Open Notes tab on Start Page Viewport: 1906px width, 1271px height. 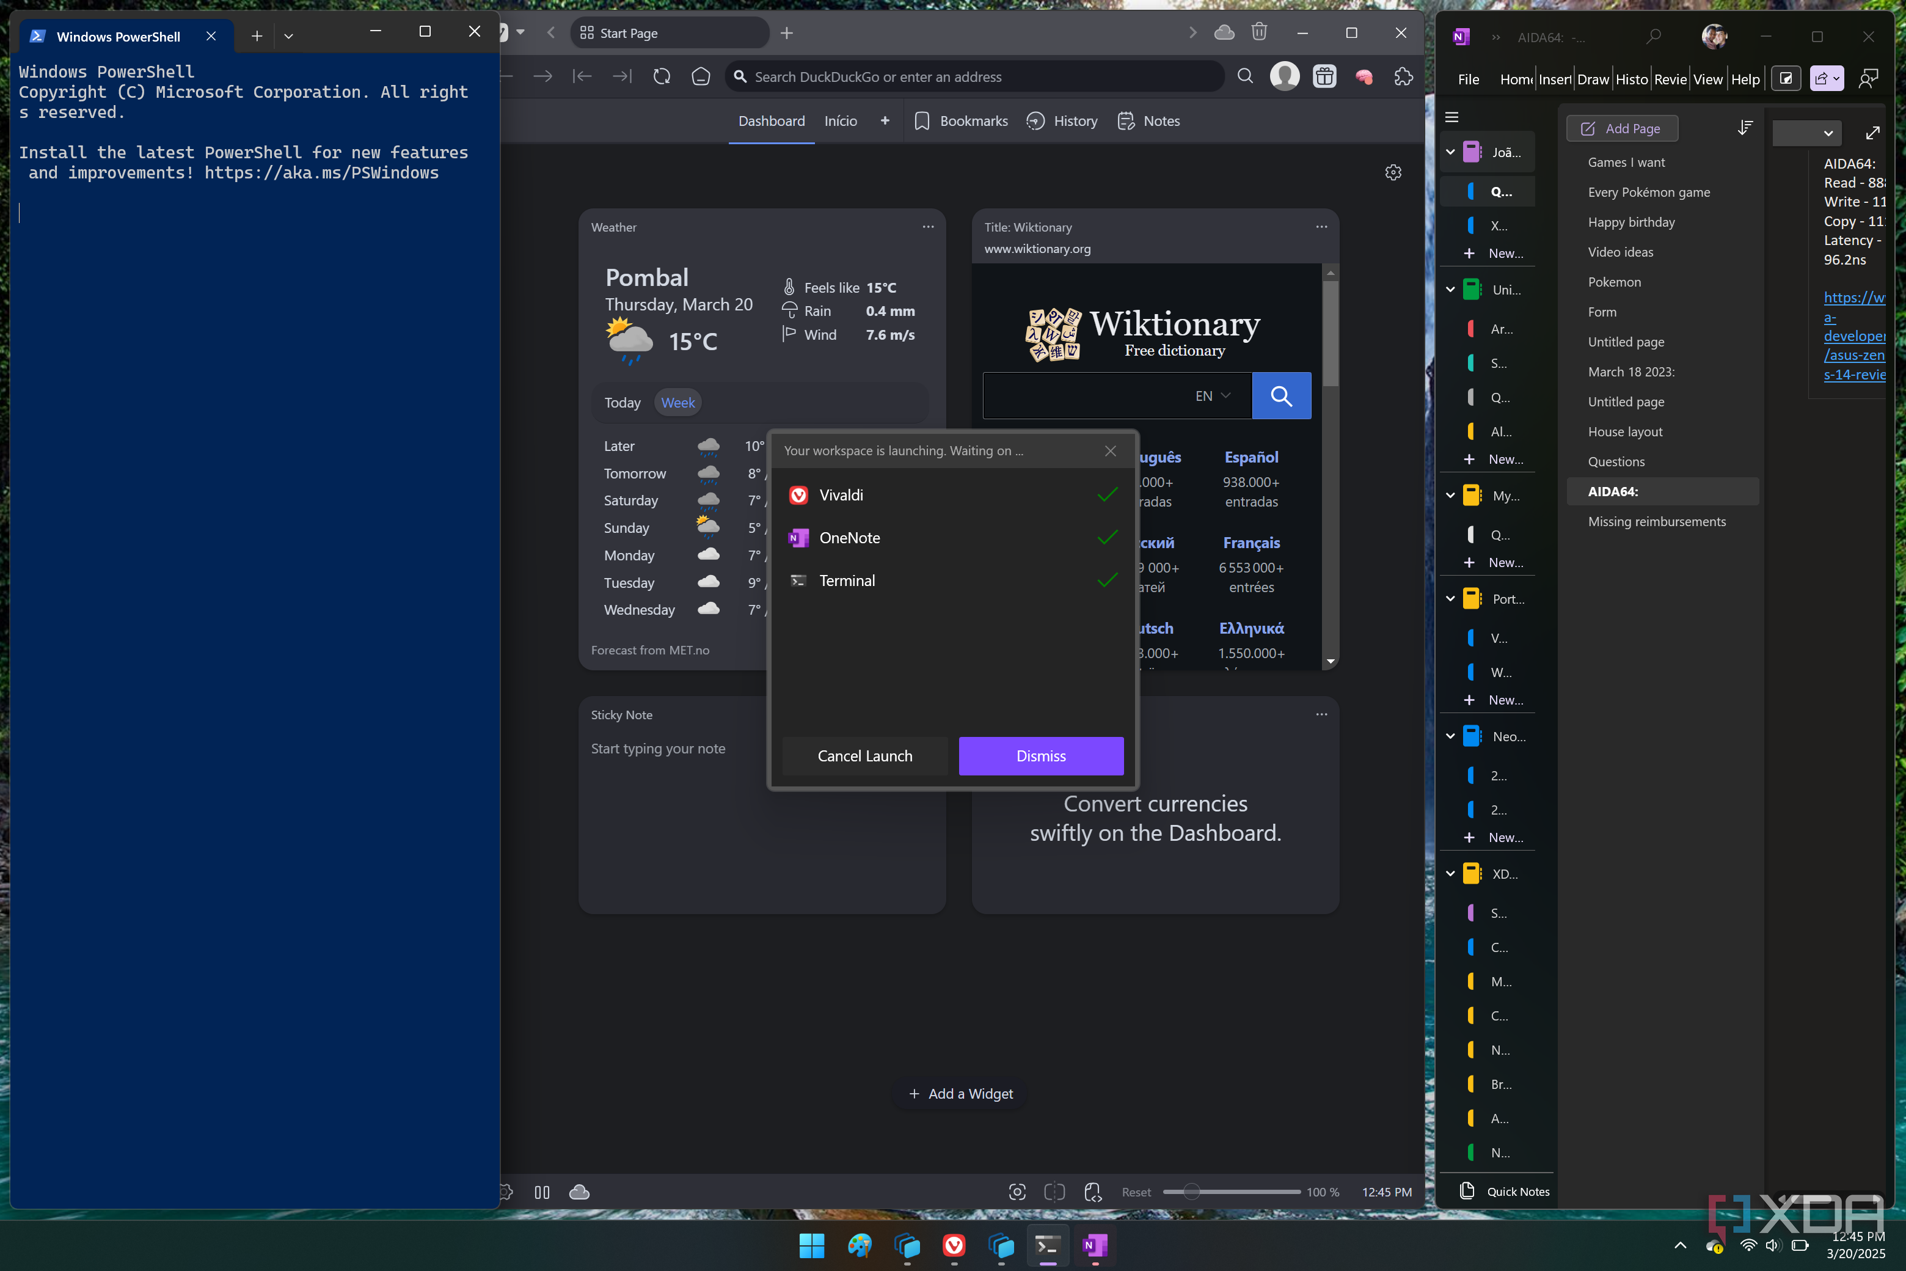tap(1148, 121)
